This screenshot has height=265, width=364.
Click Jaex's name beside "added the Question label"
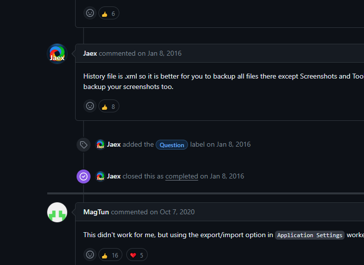coord(114,145)
